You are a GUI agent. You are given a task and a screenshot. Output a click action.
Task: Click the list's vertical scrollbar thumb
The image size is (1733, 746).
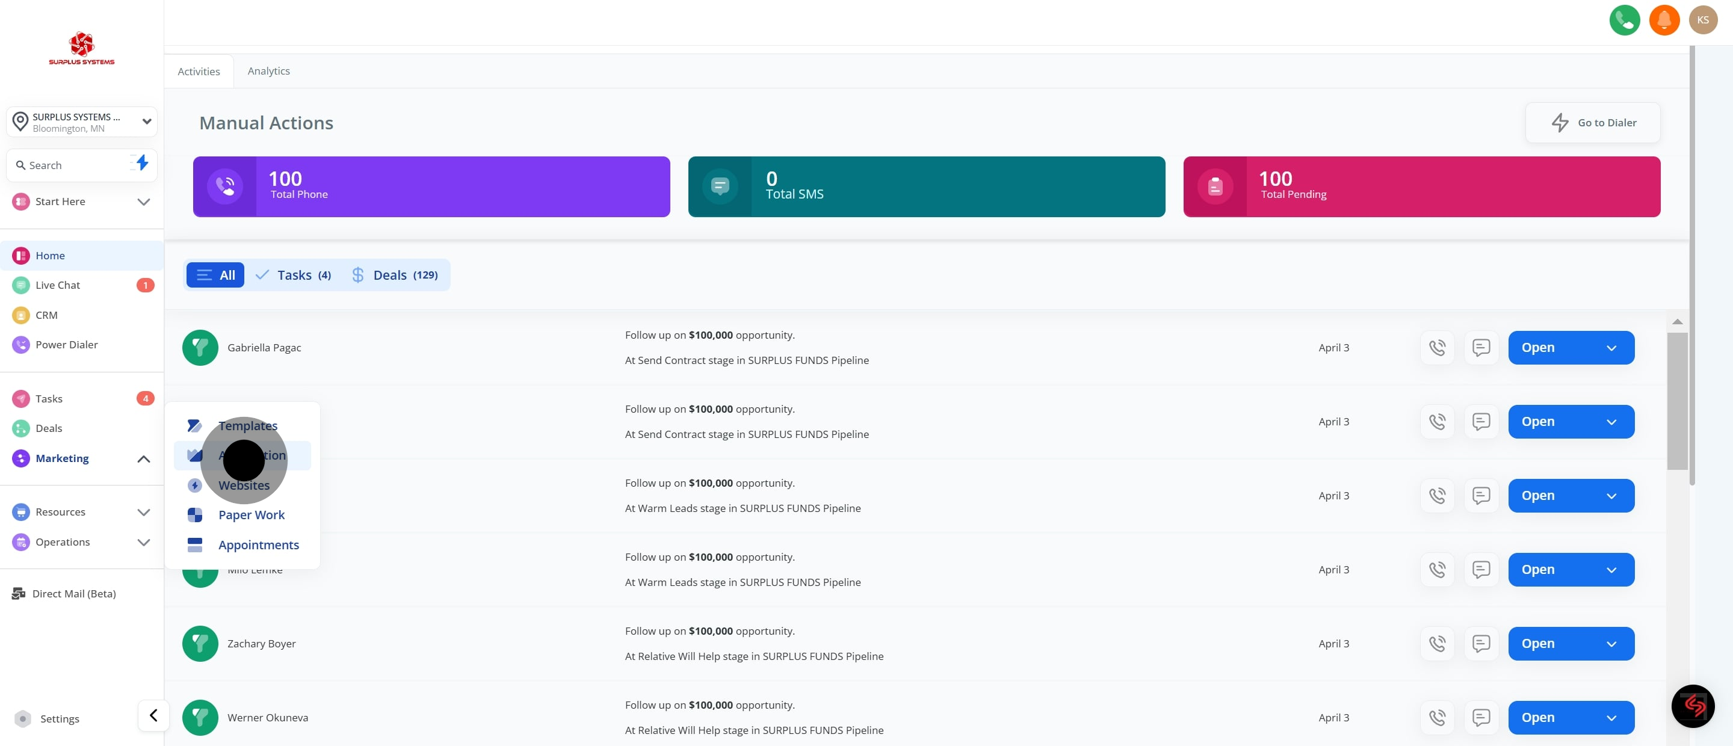coord(1676,400)
